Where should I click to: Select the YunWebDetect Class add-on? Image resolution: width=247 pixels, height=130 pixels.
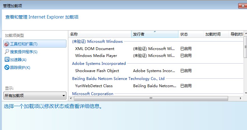click(94, 86)
